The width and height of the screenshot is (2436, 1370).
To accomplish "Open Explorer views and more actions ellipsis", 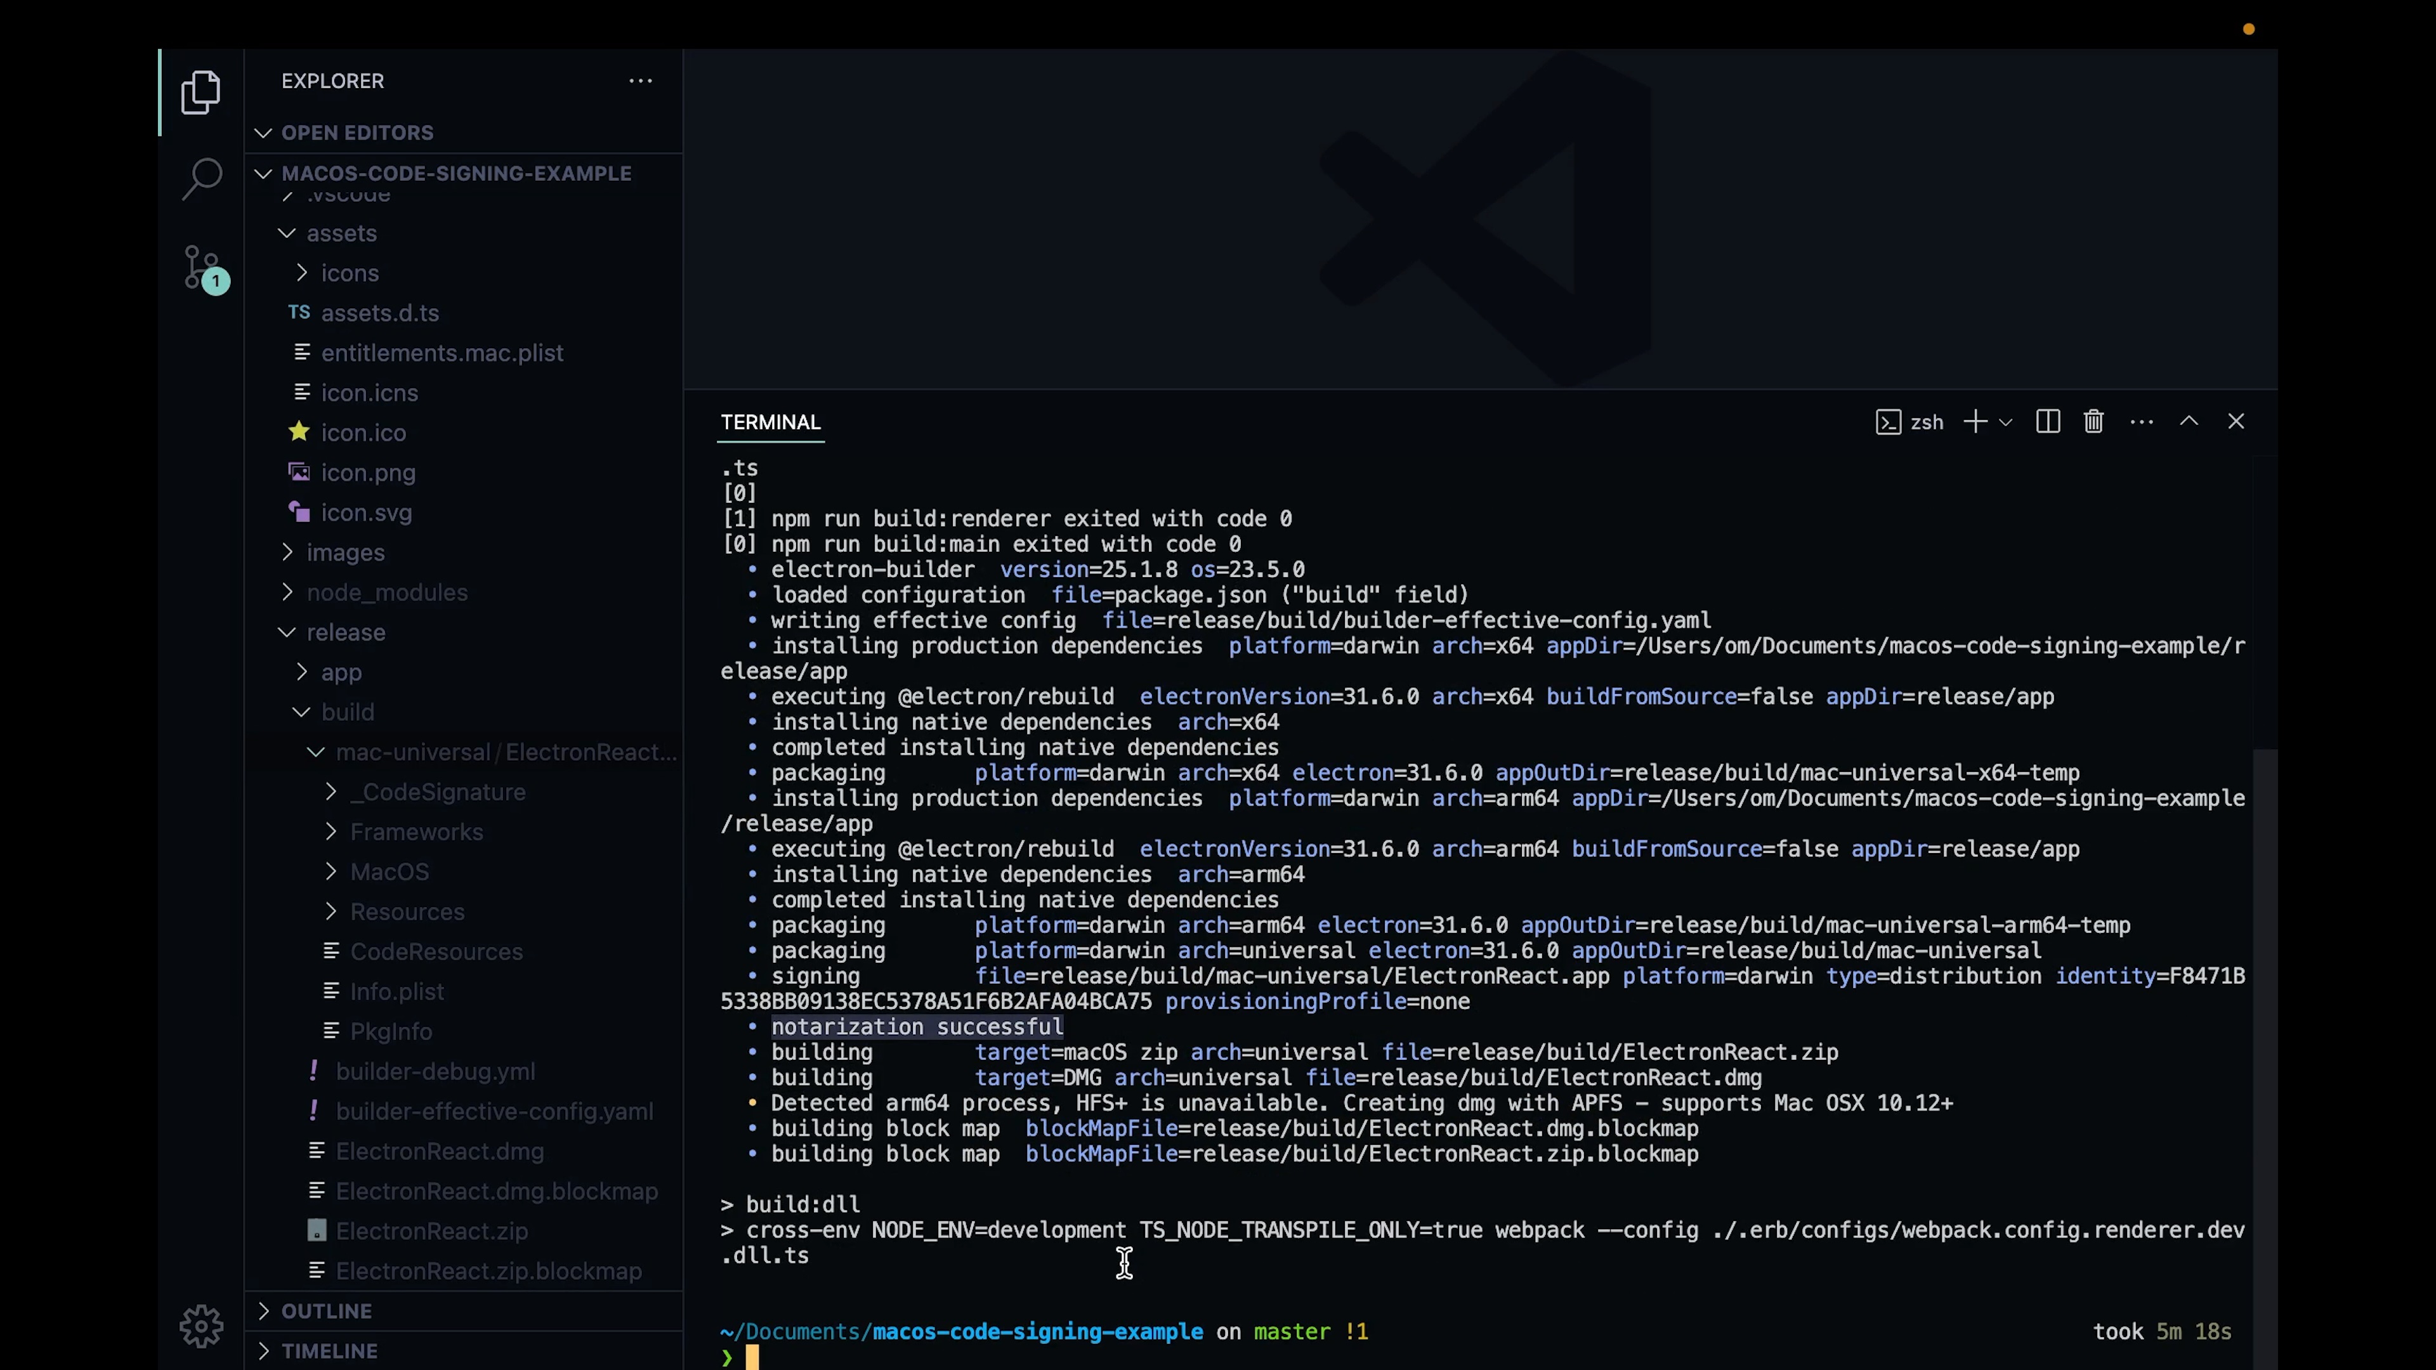I will [x=640, y=81].
